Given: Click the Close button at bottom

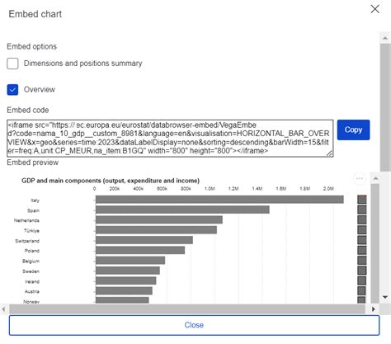Looking at the screenshot, I should [194, 325].
